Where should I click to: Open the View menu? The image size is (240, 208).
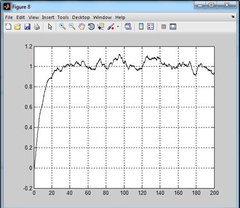coord(34,17)
